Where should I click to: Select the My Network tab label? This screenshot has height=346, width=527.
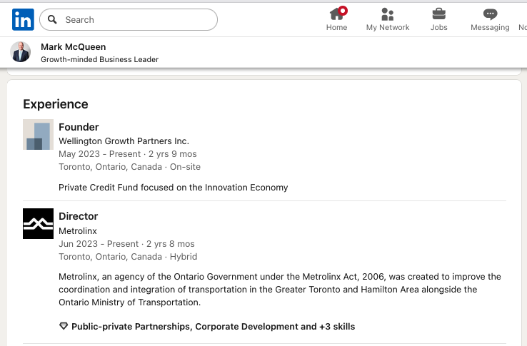tap(388, 28)
